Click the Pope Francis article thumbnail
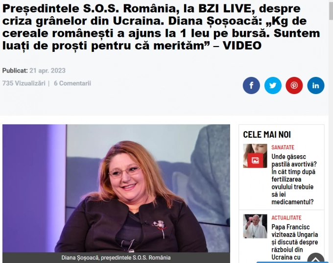The height and width of the screenshot is (263, 333). pyautogui.click(x=255, y=226)
